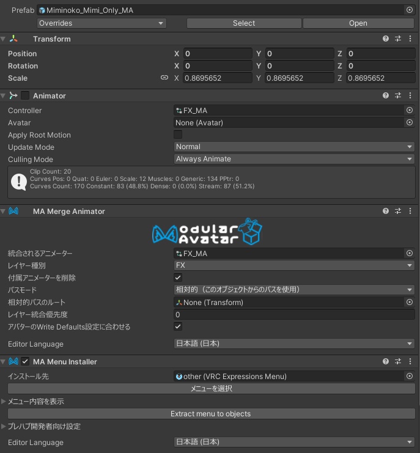The width and height of the screenshot is (420, 453).
Task: Click the Scale Y value field
Action: pos(300,78)
